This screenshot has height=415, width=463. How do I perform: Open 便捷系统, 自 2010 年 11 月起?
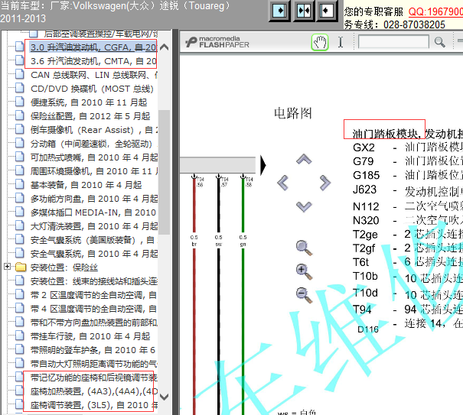[89, 102]
